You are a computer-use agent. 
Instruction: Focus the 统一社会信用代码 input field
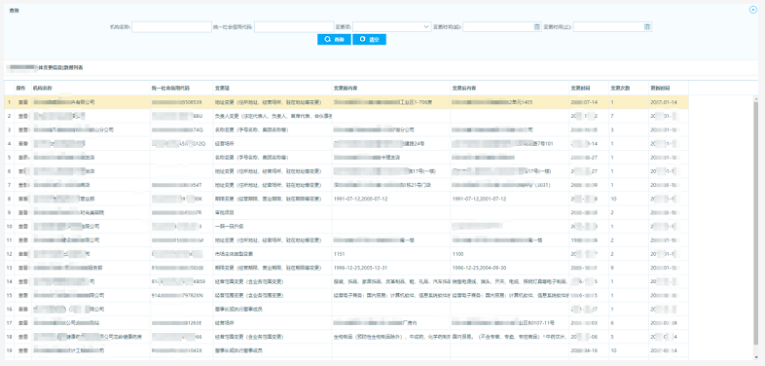click(x=294, y=27)
